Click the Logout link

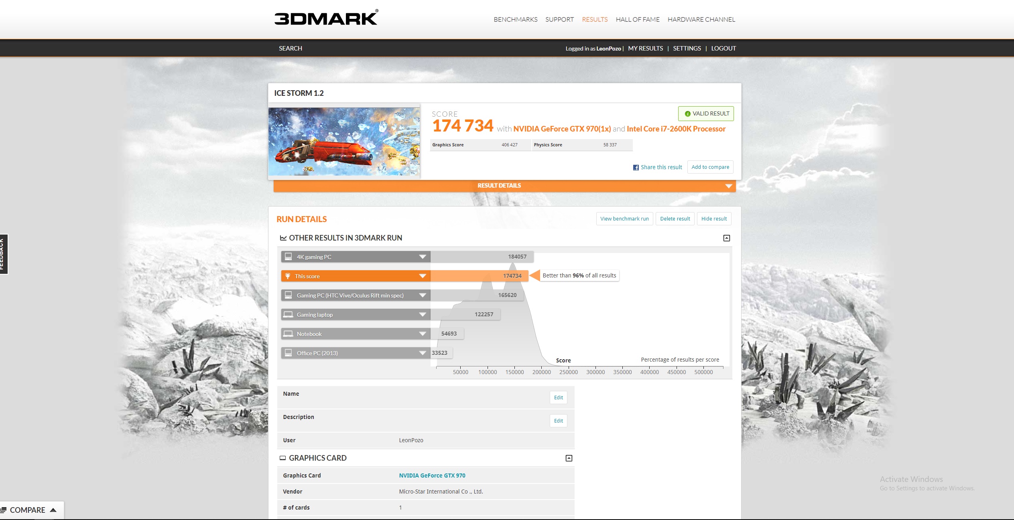point(723,48)
